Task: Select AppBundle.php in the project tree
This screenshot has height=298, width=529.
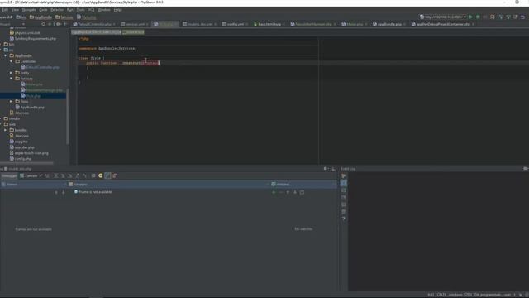Action: (30, 108)
